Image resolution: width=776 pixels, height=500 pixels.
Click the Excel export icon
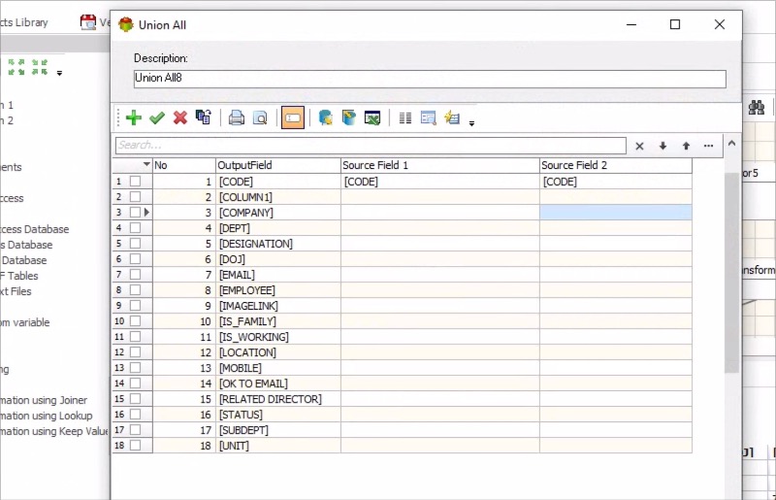tap(372, 117)
